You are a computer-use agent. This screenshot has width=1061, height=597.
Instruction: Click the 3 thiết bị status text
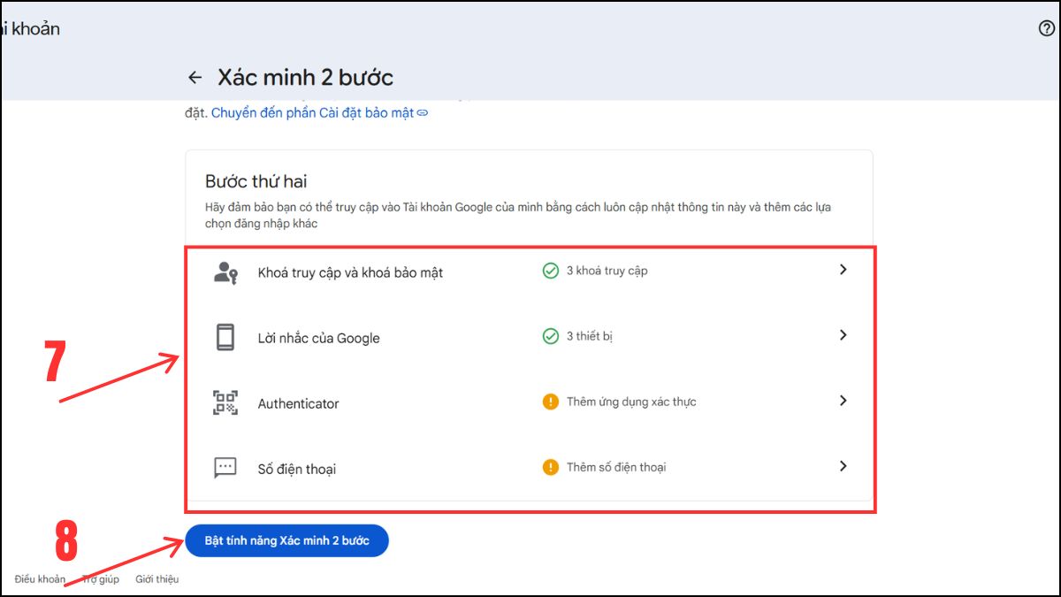coord(589,336)
